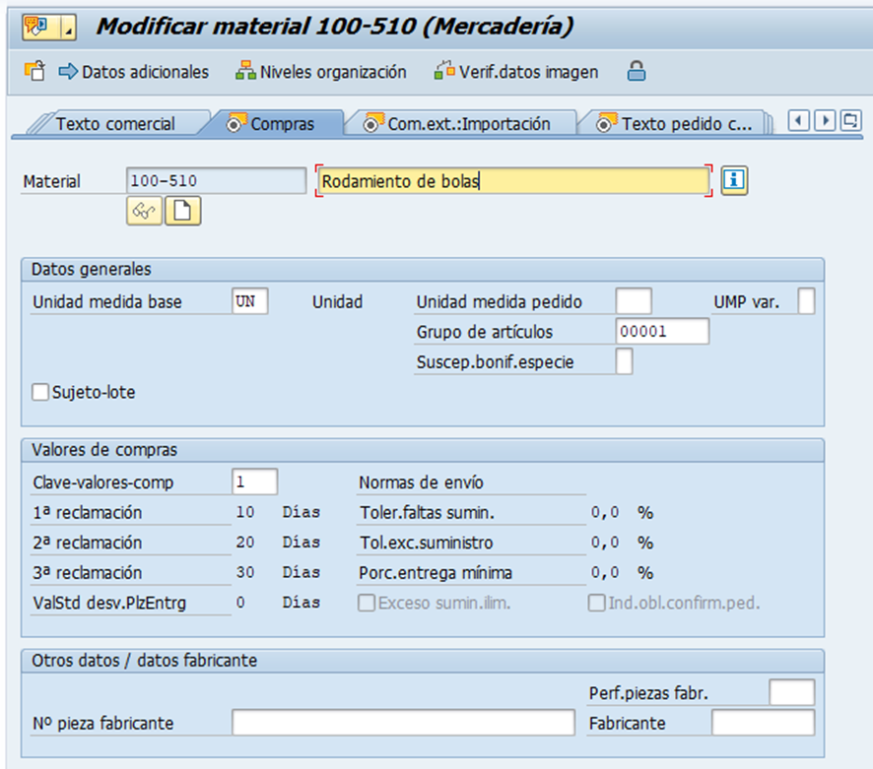Click the Perf.piezas fabr. field
This screenshot has width=873, height=769.
click(792, 693)
